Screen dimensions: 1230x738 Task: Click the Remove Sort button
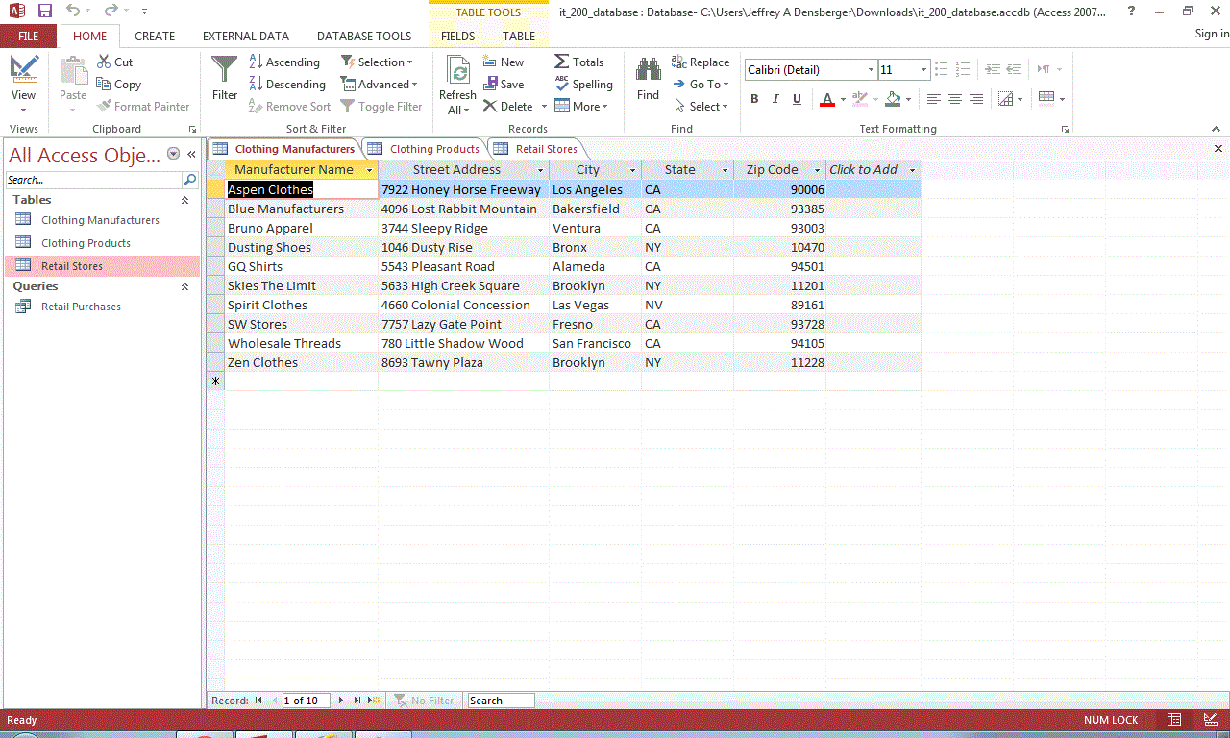click(290, 106)
